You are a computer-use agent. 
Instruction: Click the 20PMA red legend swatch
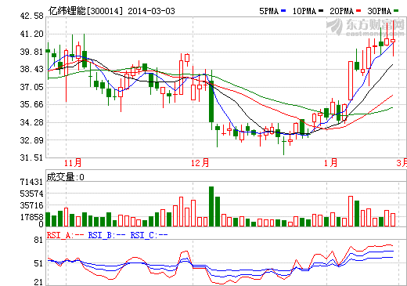[x=358, y=11]
